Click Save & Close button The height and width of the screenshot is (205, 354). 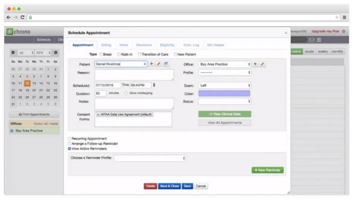[169, 186]
